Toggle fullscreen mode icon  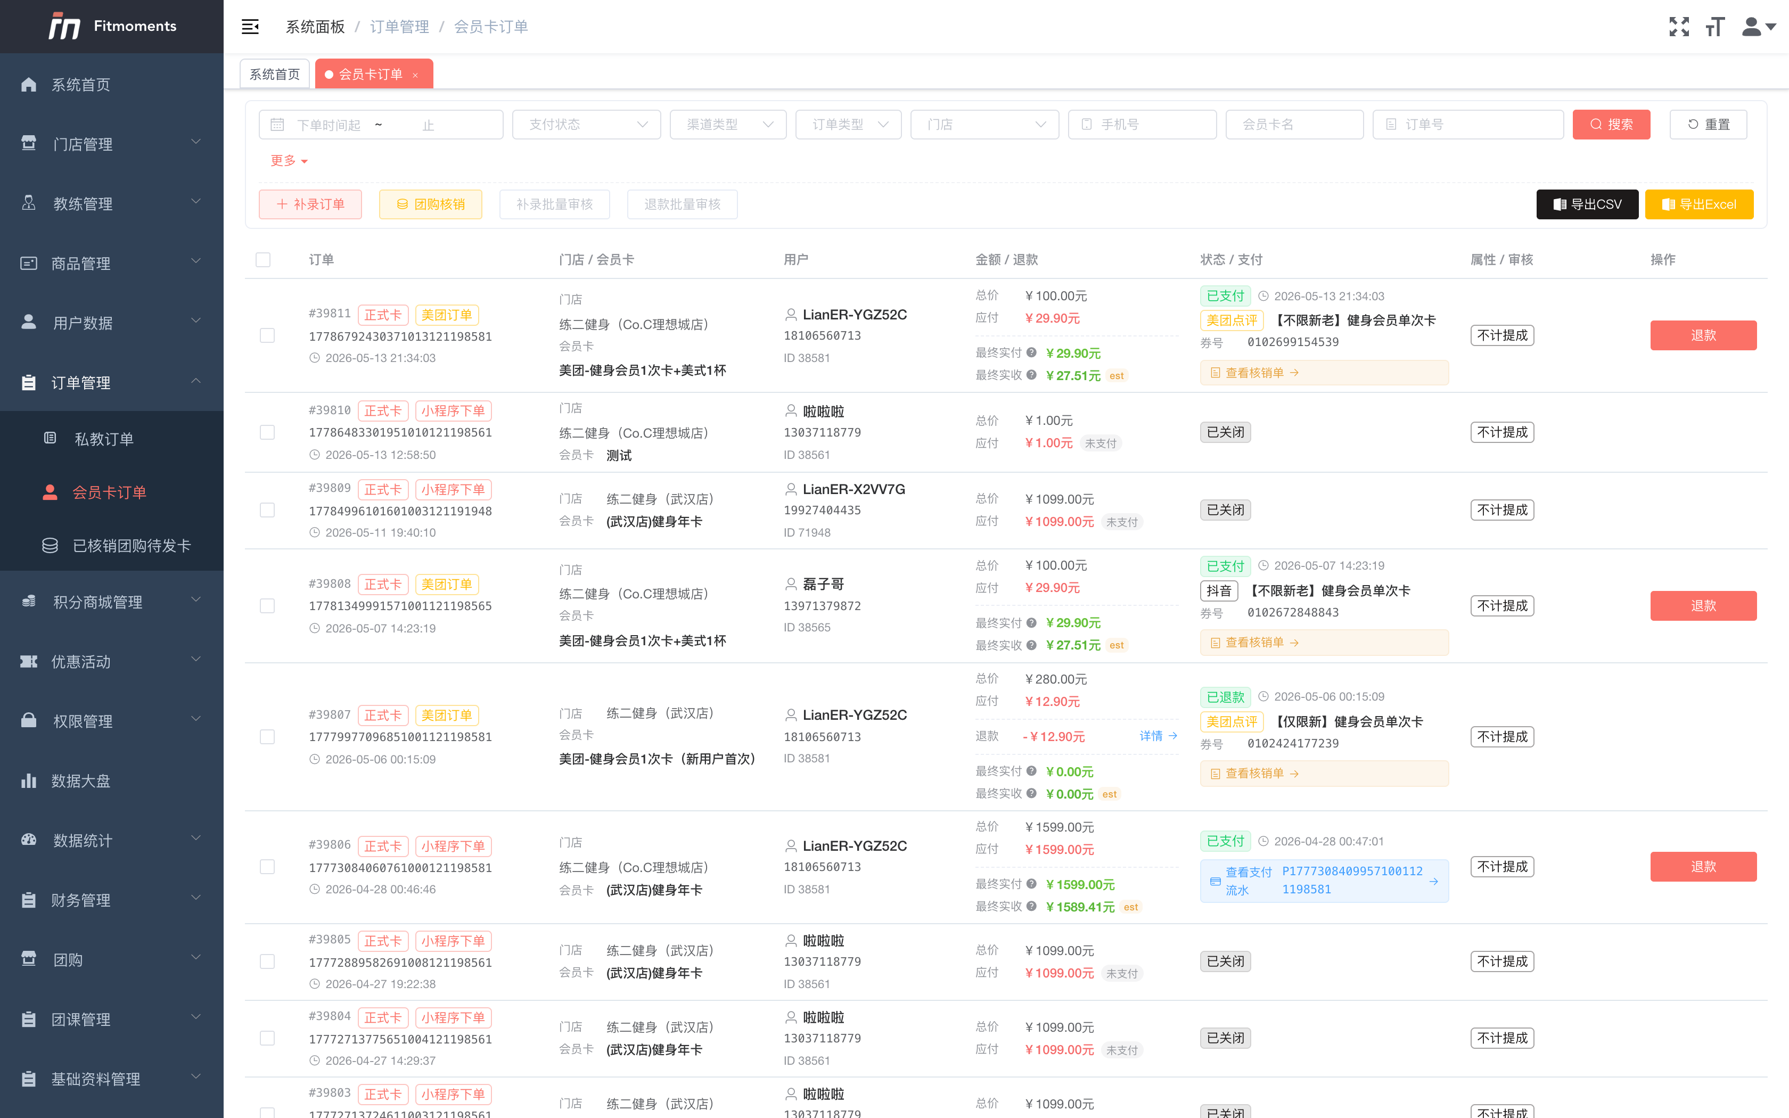[1679, 27]
